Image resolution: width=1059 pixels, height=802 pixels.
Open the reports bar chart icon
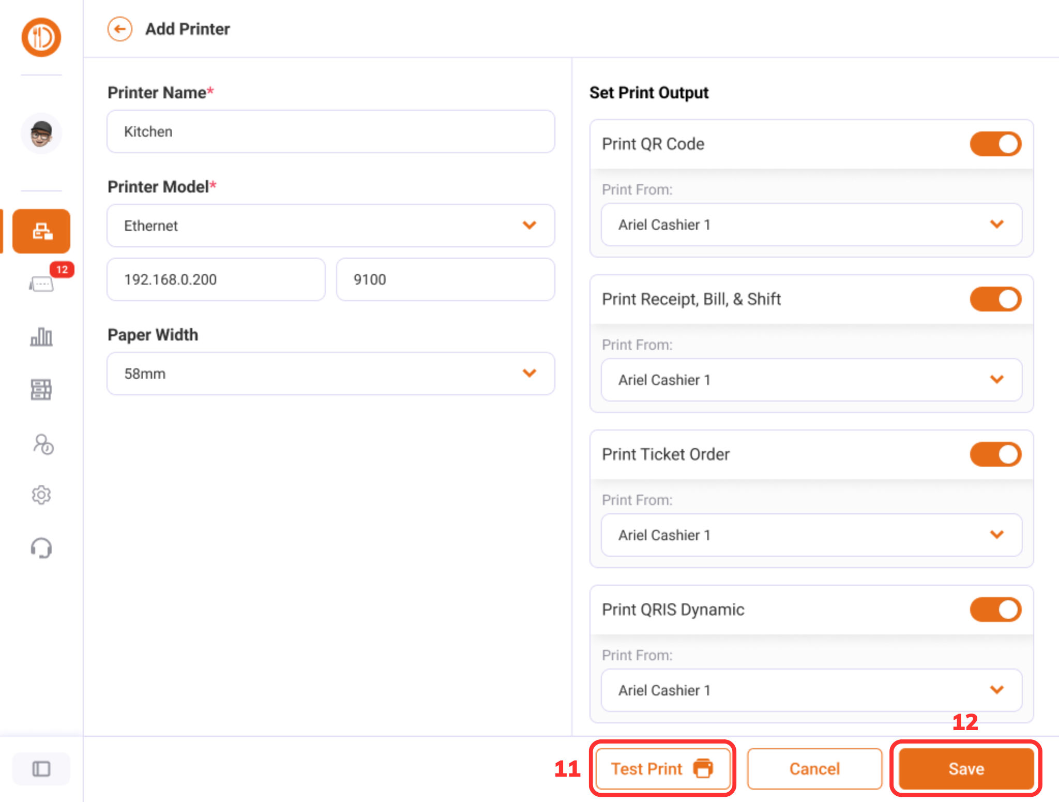pyautogui.click(x=41, y=337)
